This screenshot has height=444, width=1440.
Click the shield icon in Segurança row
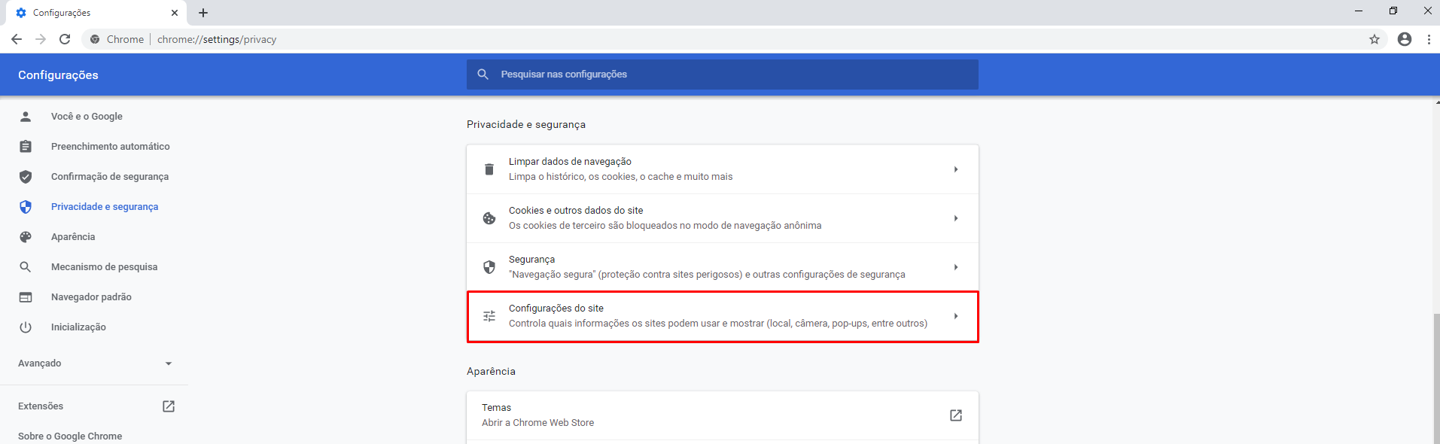pyautogui.click(x=489, y=267)
